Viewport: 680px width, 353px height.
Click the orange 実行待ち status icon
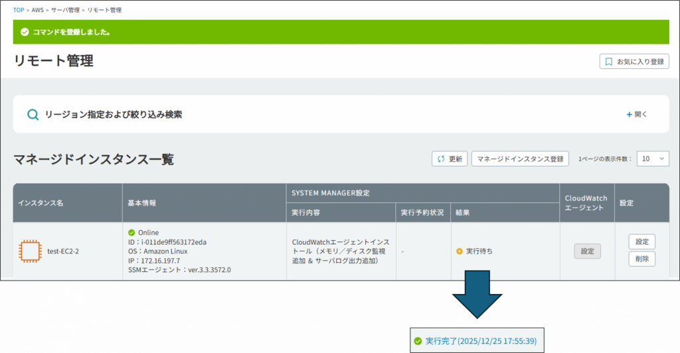(460, 251)
